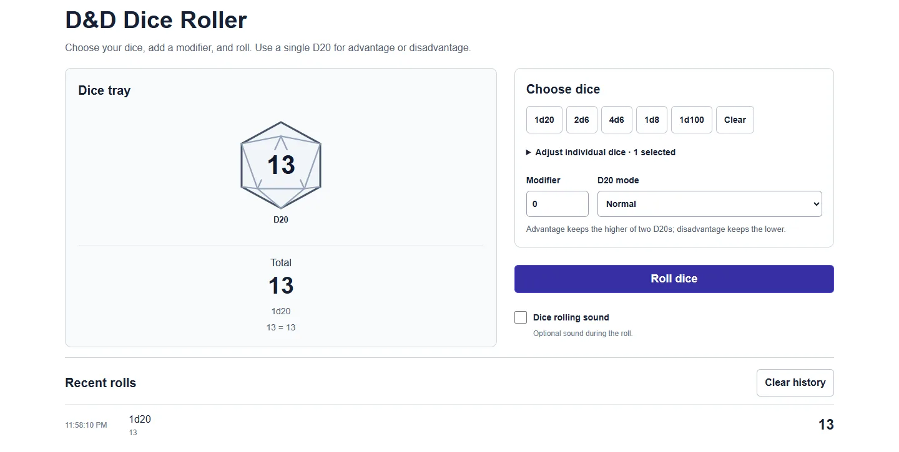
Task: Click 'Optional sound during the roll' text
Action: tap(583, 334)
